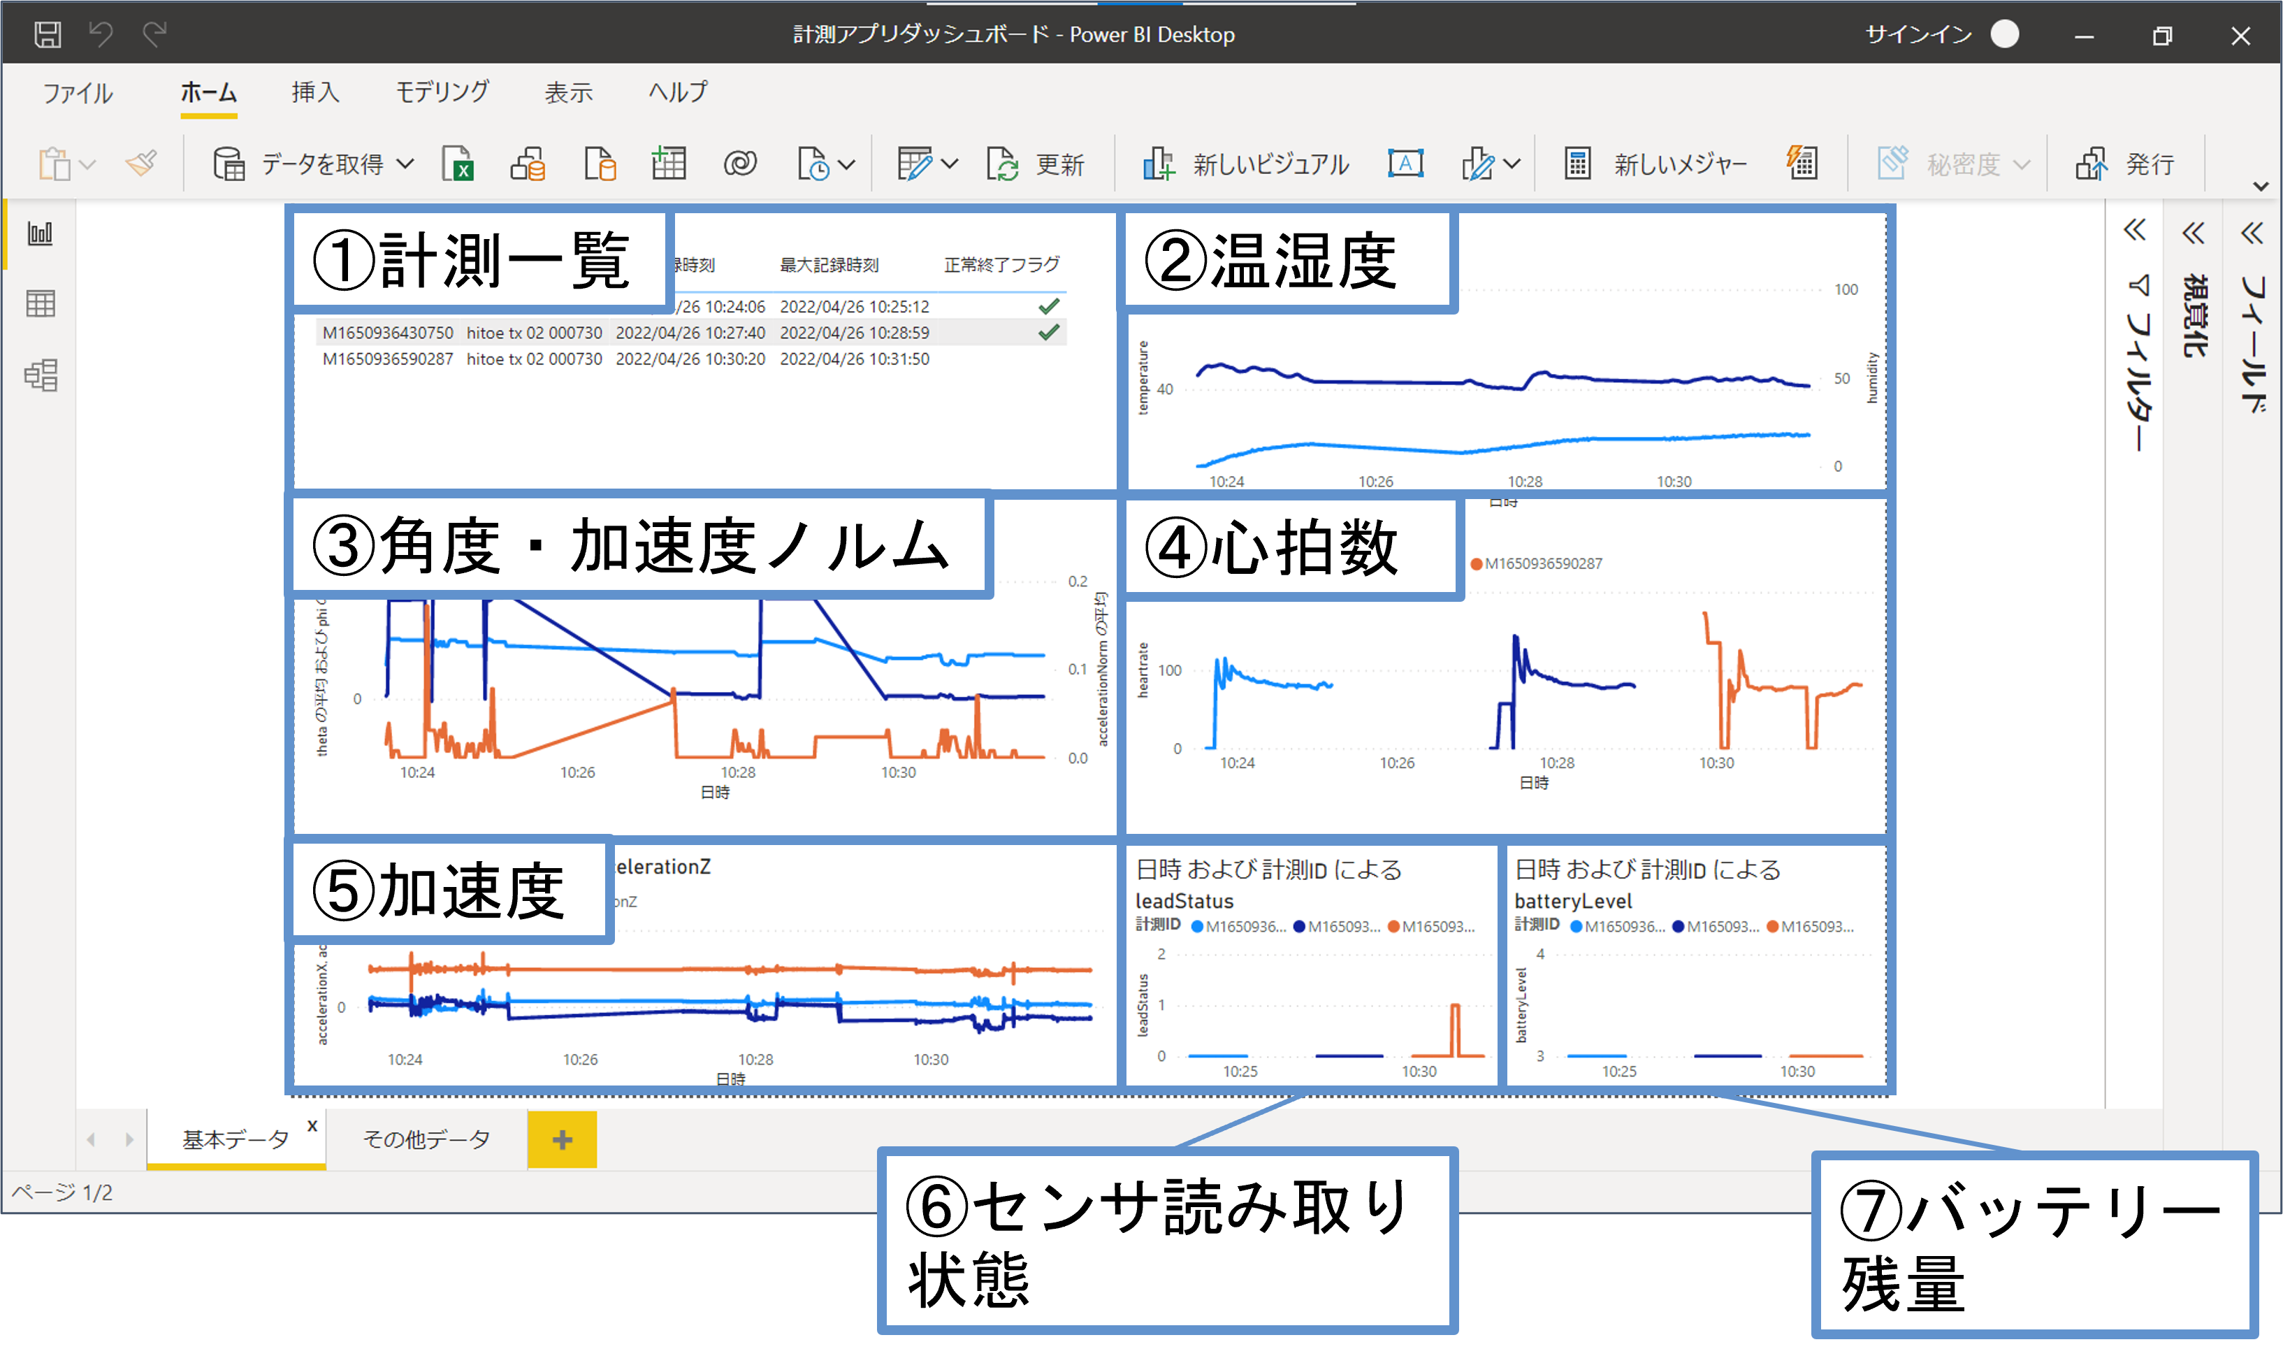The image size is (2283, 1356).
Task: Expand Transform data dropdown arrow
Action: [950, 166]
